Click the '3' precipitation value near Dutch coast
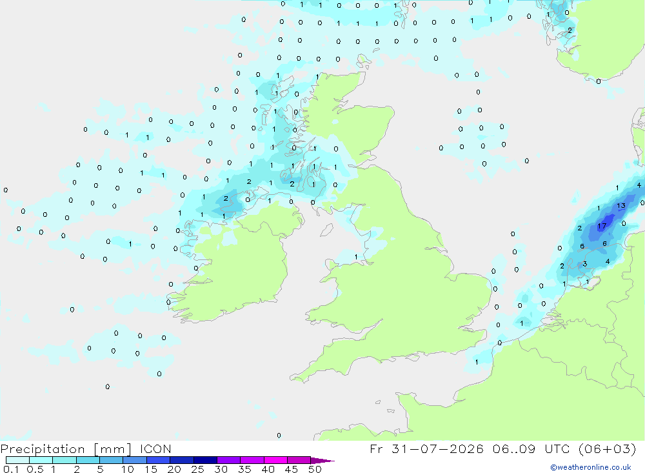 coord(584,264)
